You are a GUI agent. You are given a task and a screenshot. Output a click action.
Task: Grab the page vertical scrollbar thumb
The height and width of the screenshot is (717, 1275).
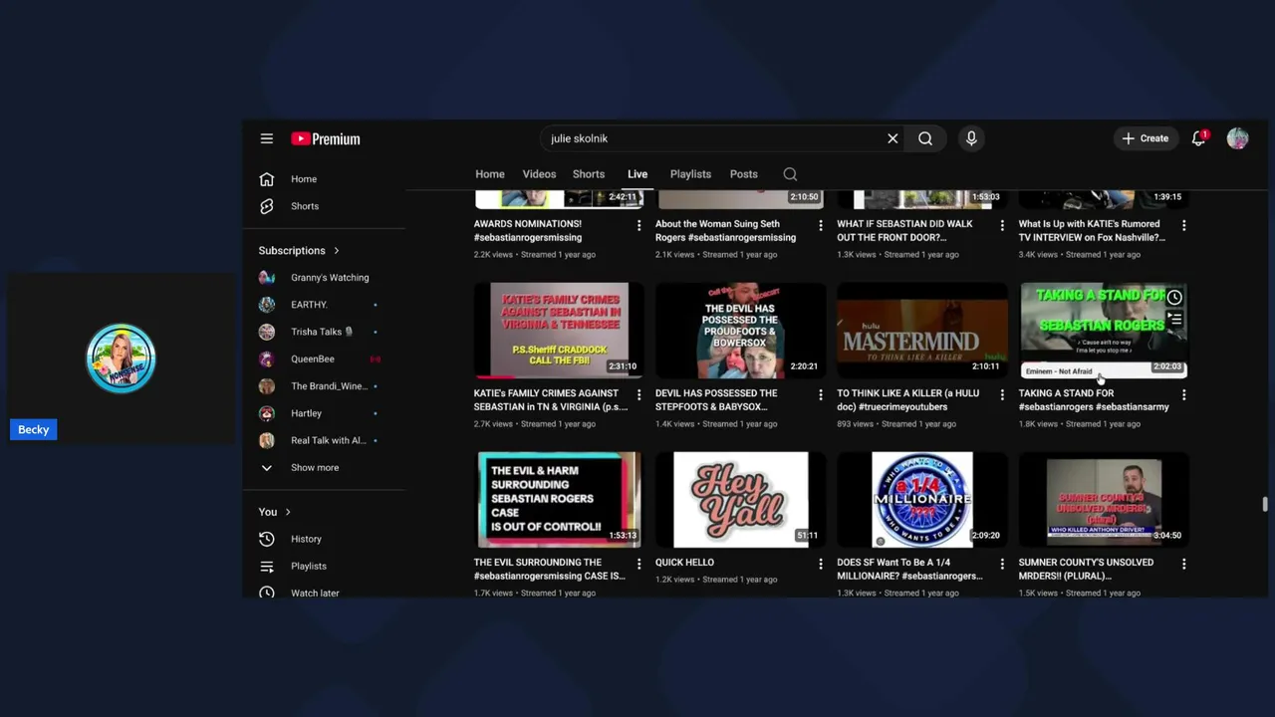pyautogui.click(x=1265, y=504)
